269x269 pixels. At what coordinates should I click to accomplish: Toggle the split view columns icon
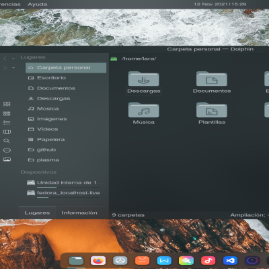click(x=7, y=132)
